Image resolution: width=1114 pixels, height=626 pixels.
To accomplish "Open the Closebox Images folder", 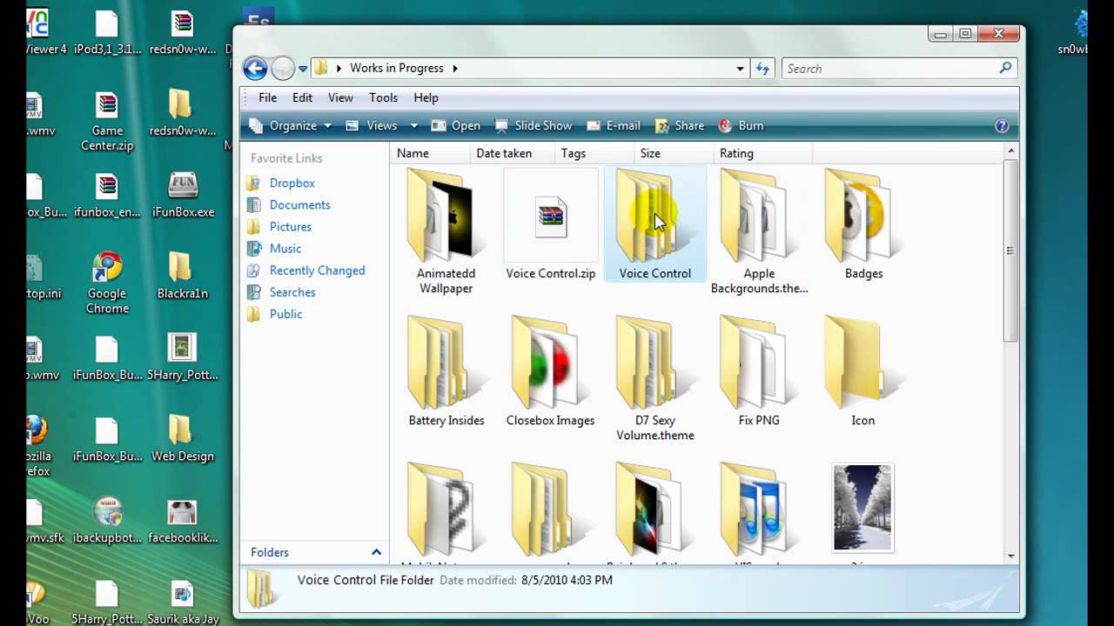I will 551,371.
